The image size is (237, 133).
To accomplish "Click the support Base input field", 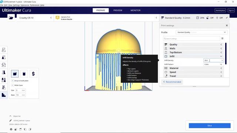I will pos(21,95).
